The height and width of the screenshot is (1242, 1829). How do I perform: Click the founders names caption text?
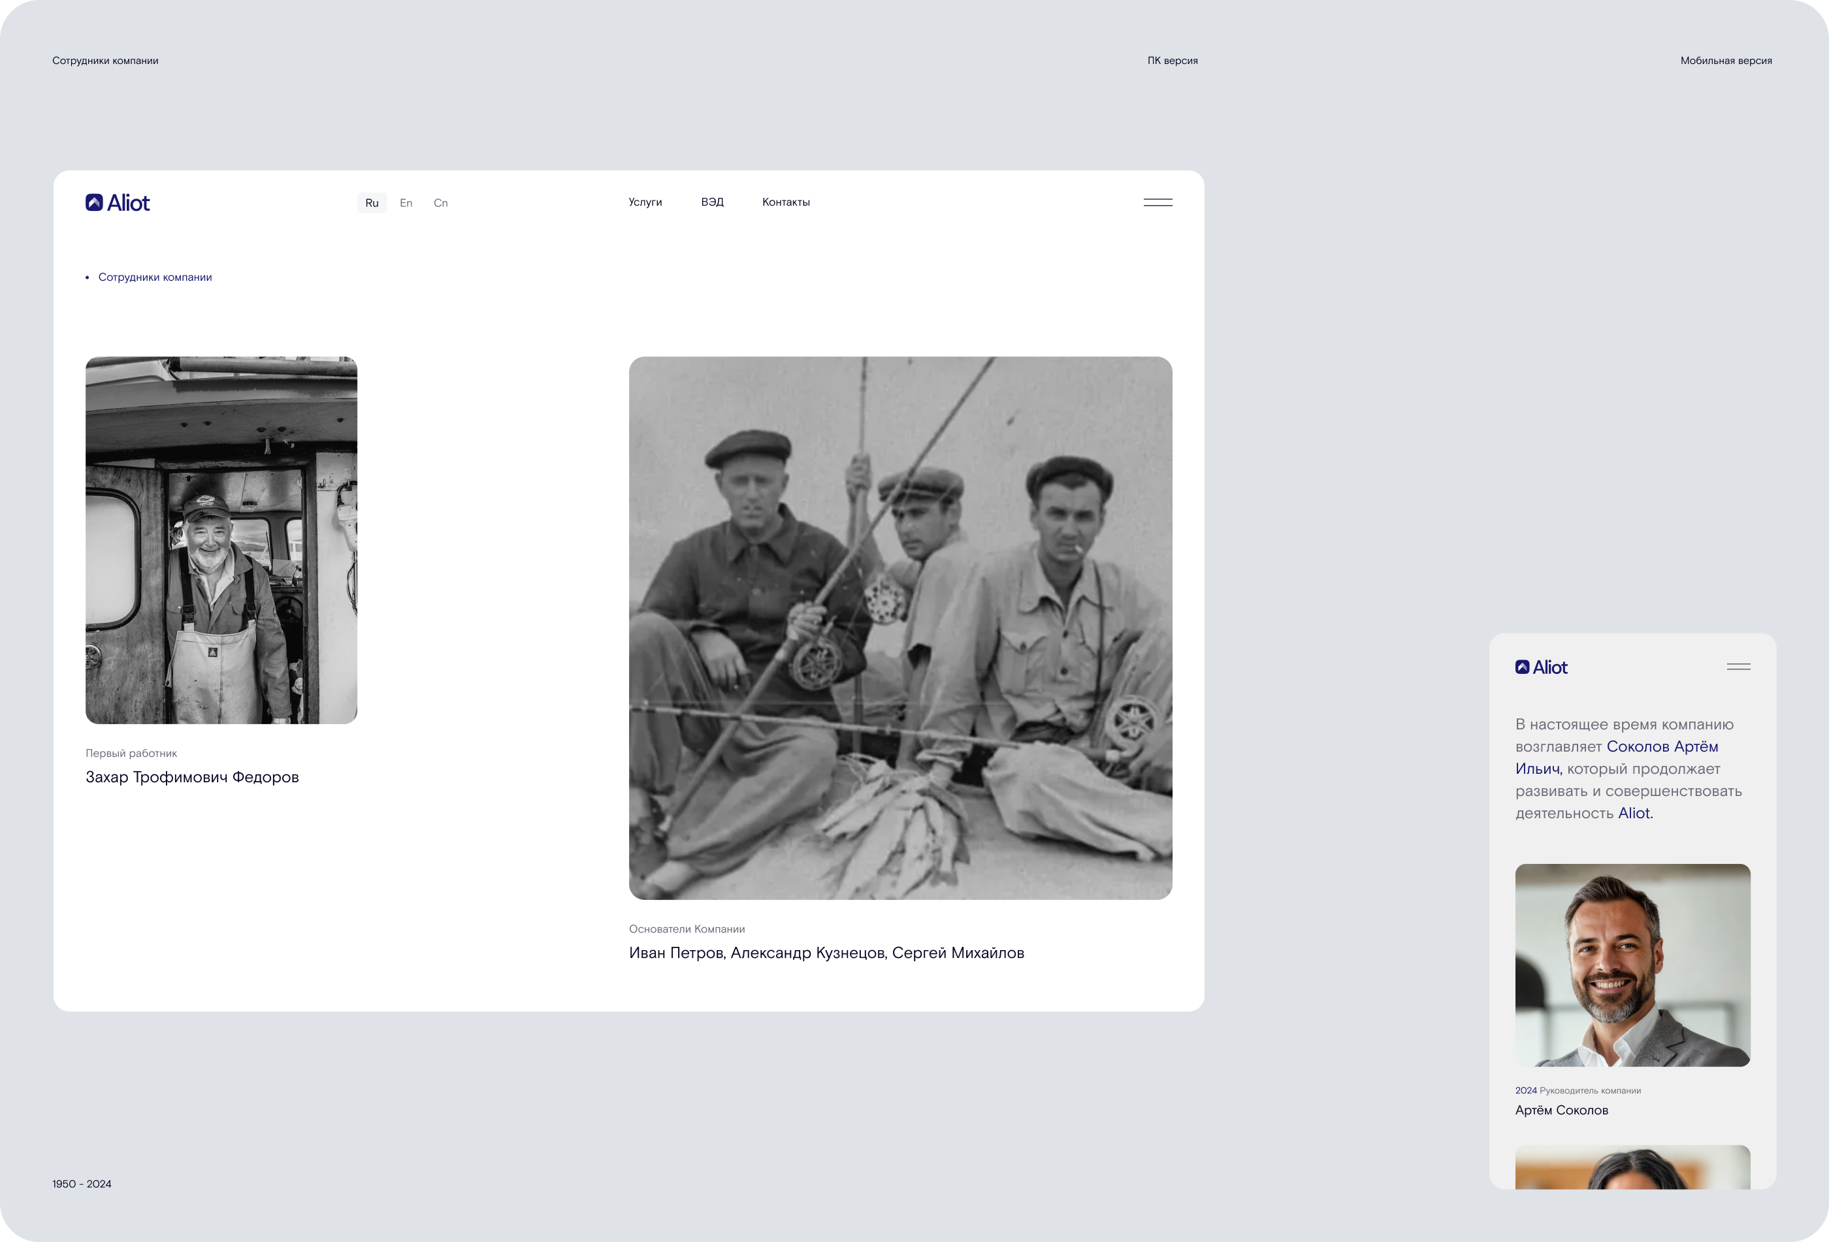coord(826,953)
